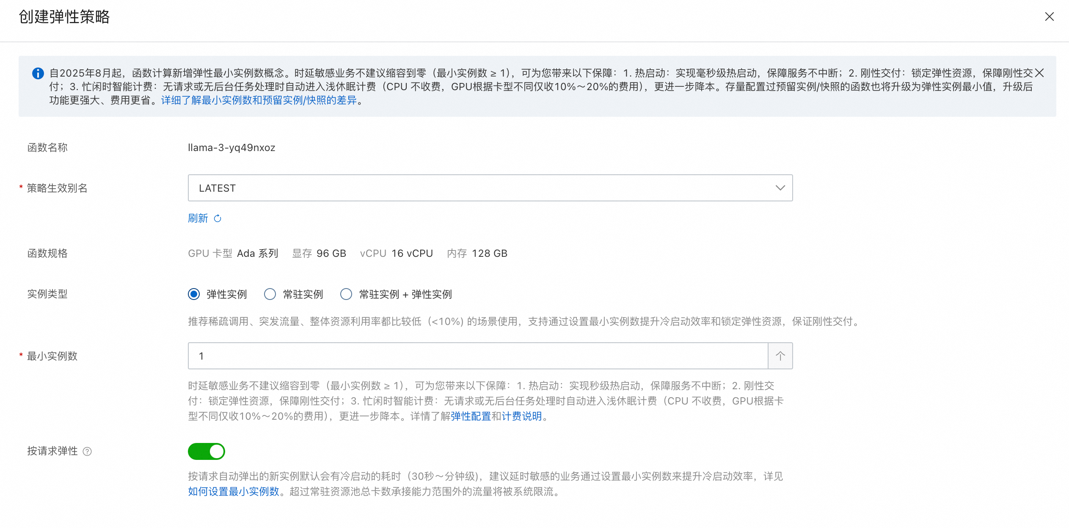Increase 最小实例数 with the up arrow
Screen dimensions: 1069x528
(x=780, y=356)
